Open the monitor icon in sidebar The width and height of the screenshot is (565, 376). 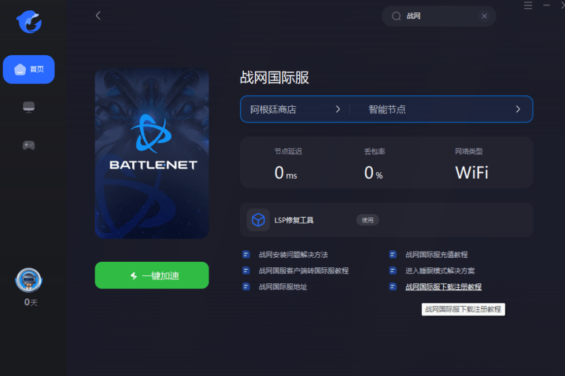tap(29, 107)
